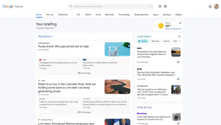Open Full Coverage under gas prices story
Image resolution: width=221 pixels, height=125 pixels.
(84, 73)
